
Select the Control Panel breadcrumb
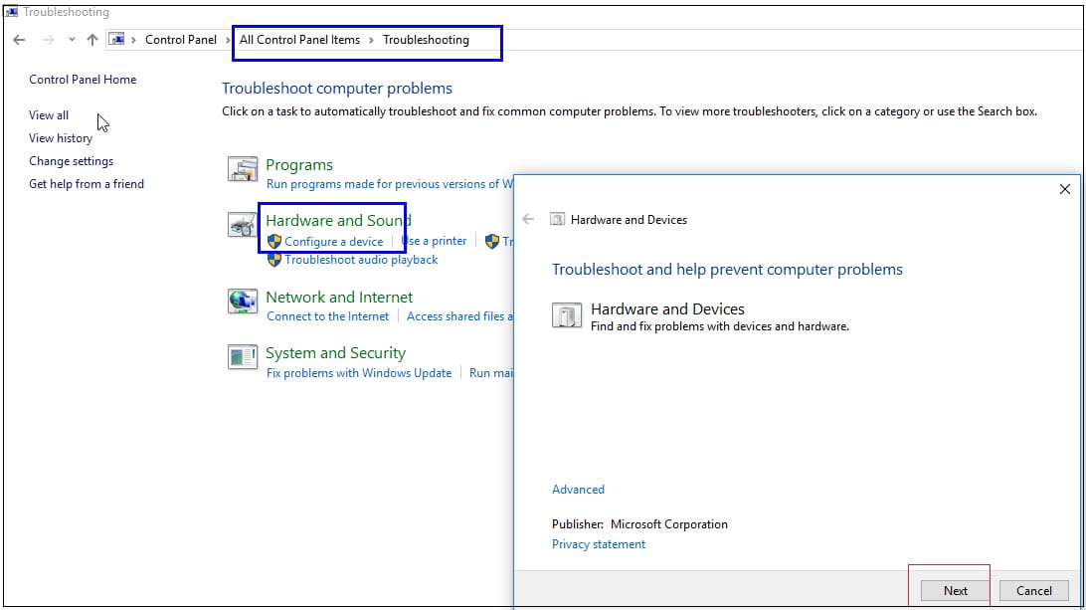click(x=180, y=40)
